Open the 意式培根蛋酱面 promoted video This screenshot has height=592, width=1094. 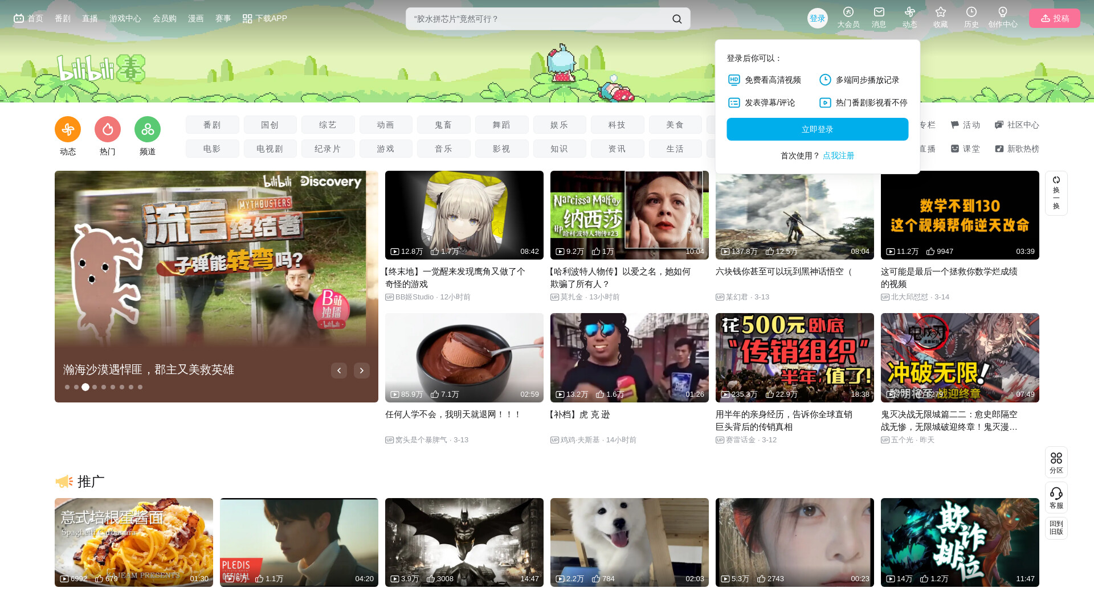tap(134, 542)
